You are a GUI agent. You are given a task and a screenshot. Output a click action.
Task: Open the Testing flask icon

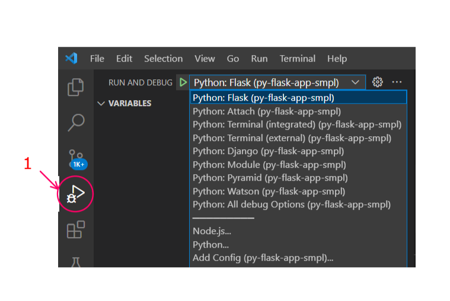click(x=76, y=261)
